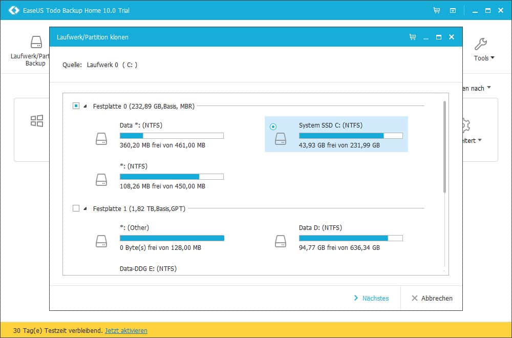Click the '0 Byte(s) frei von 128,00 MB' text
512x338 pixels.
pos(160,247)
